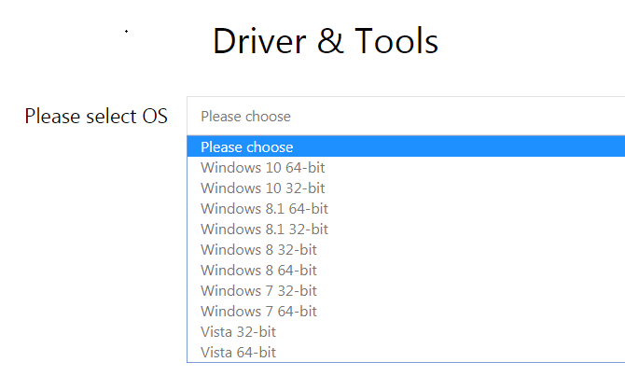
Task: Pick the Windows 8 64-bit option
Action: pos(258,271)
